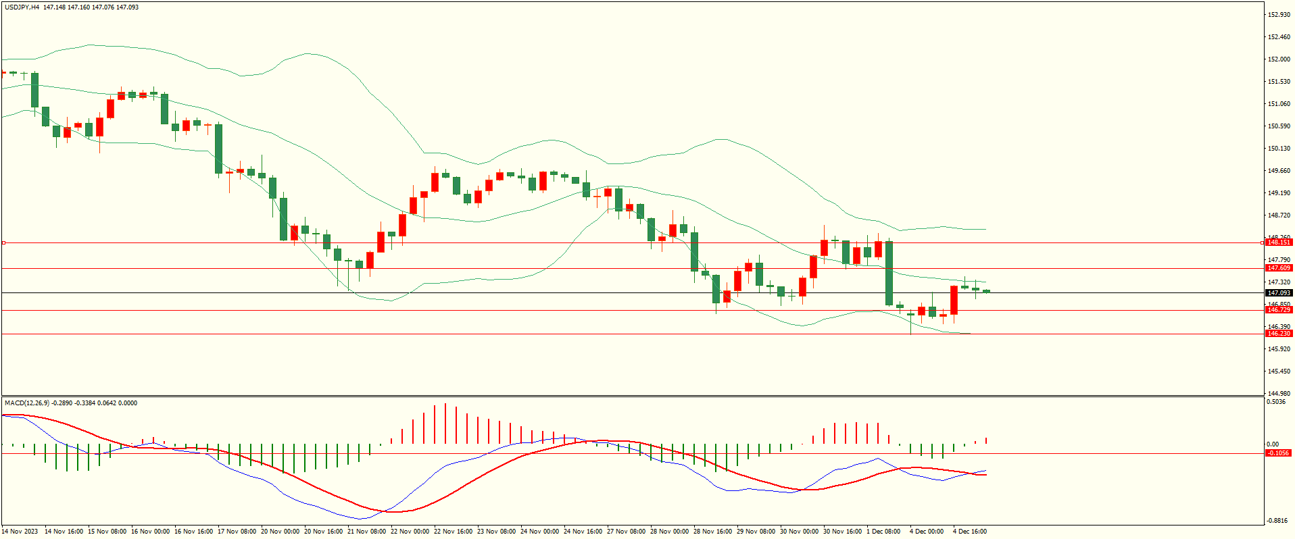Image resolution: width=1295 pixels, height=539 pixels.
Task: Click the 4 Dec 00:00 time label
Action: click(x=927, y=532)
